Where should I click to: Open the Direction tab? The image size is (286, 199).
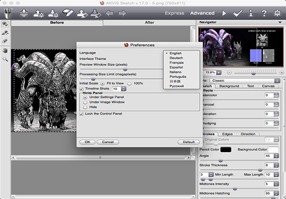[248, 134]
